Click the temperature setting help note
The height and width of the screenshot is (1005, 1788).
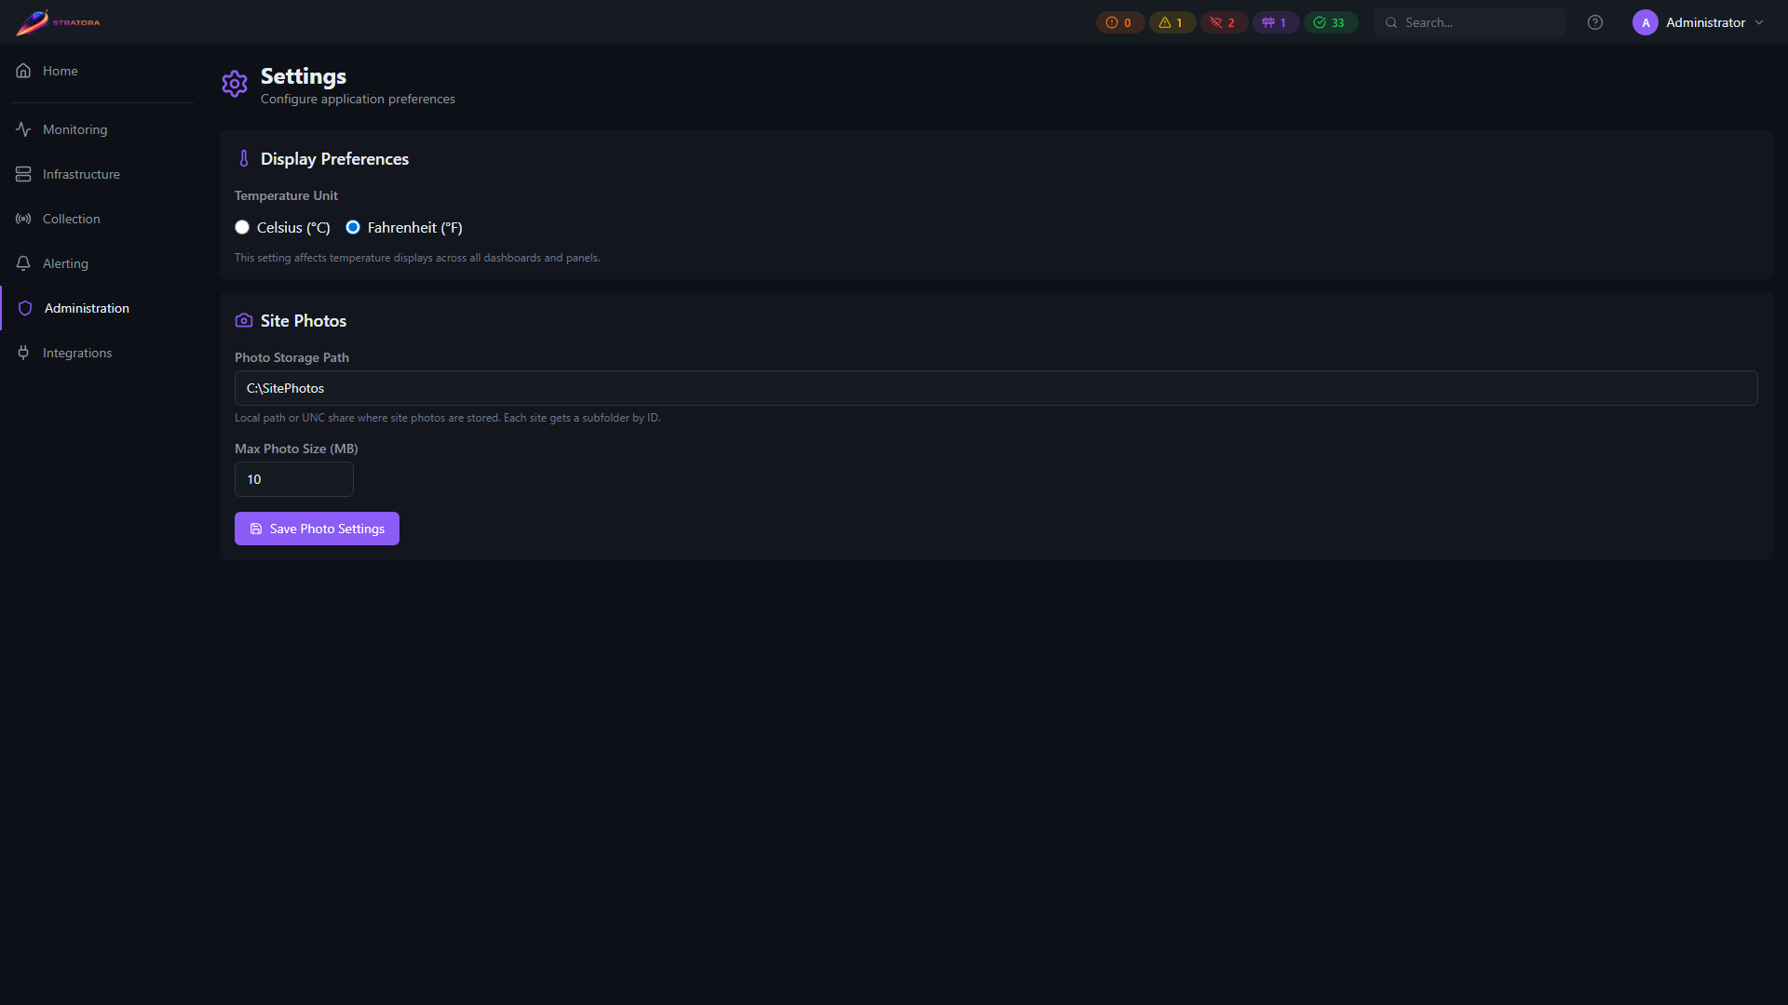[417, 258]
